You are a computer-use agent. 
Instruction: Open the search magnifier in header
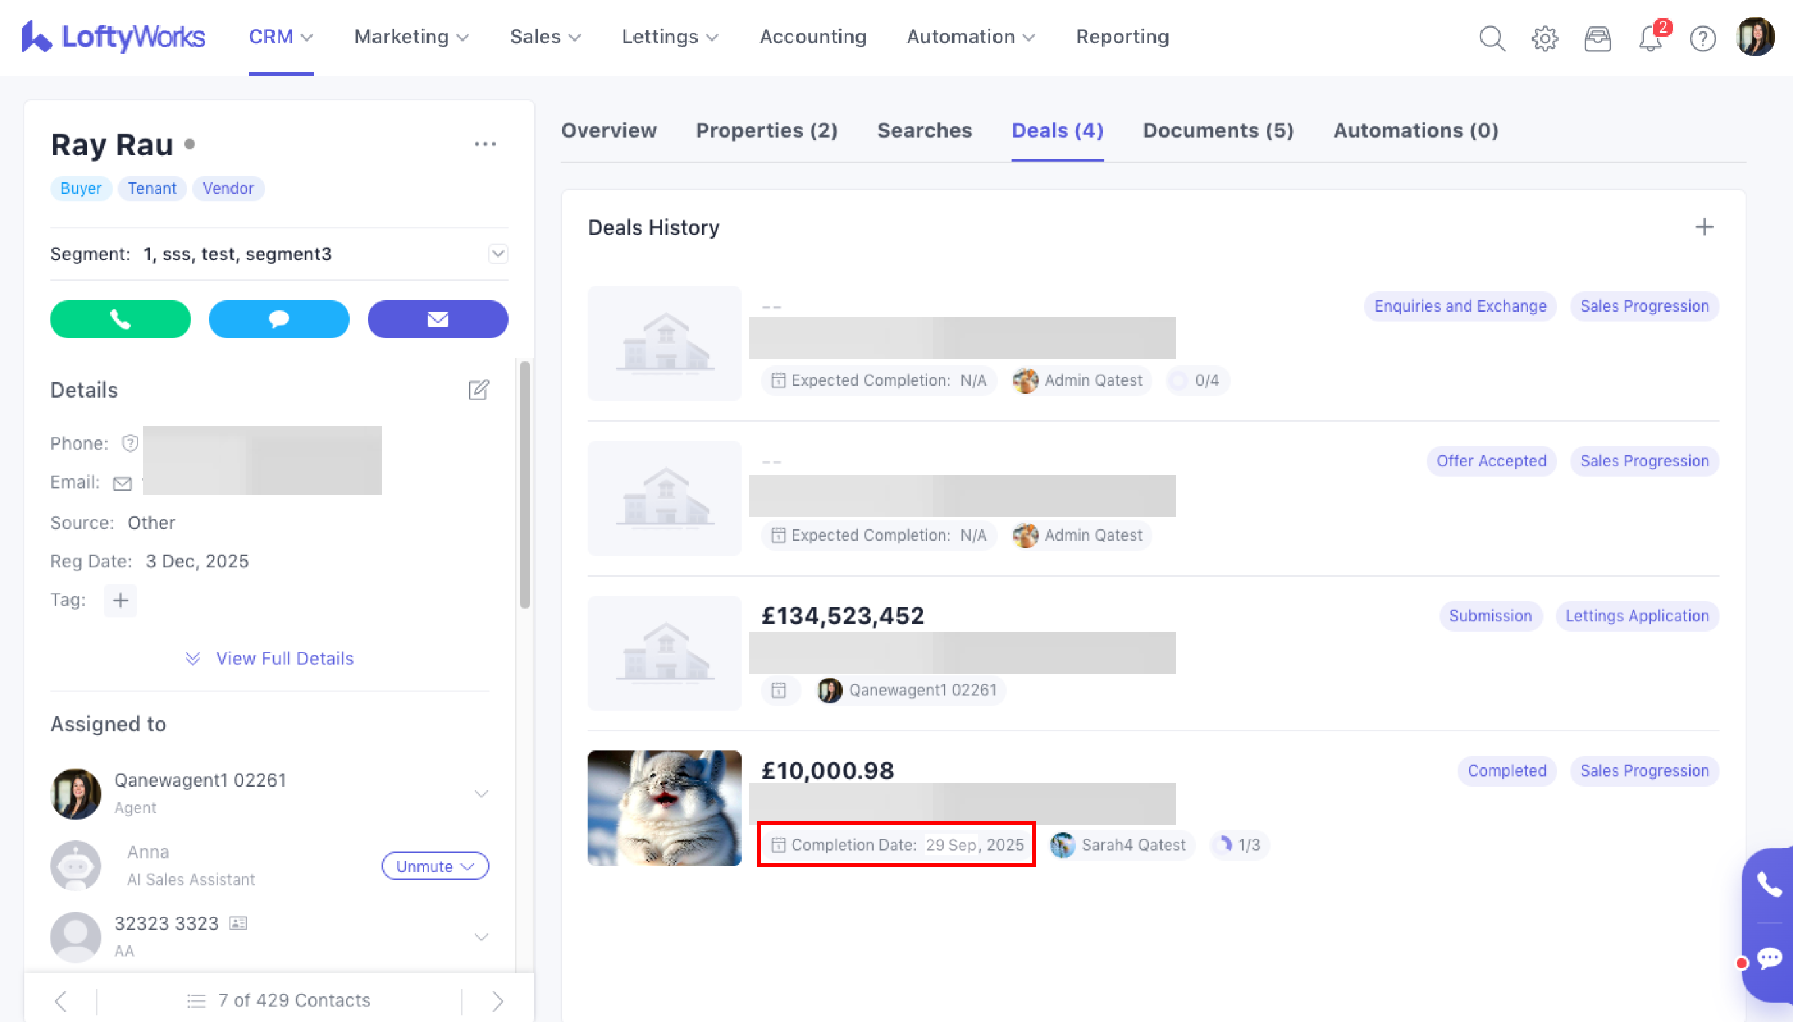pyautogui.click(x=1491, y=38)
